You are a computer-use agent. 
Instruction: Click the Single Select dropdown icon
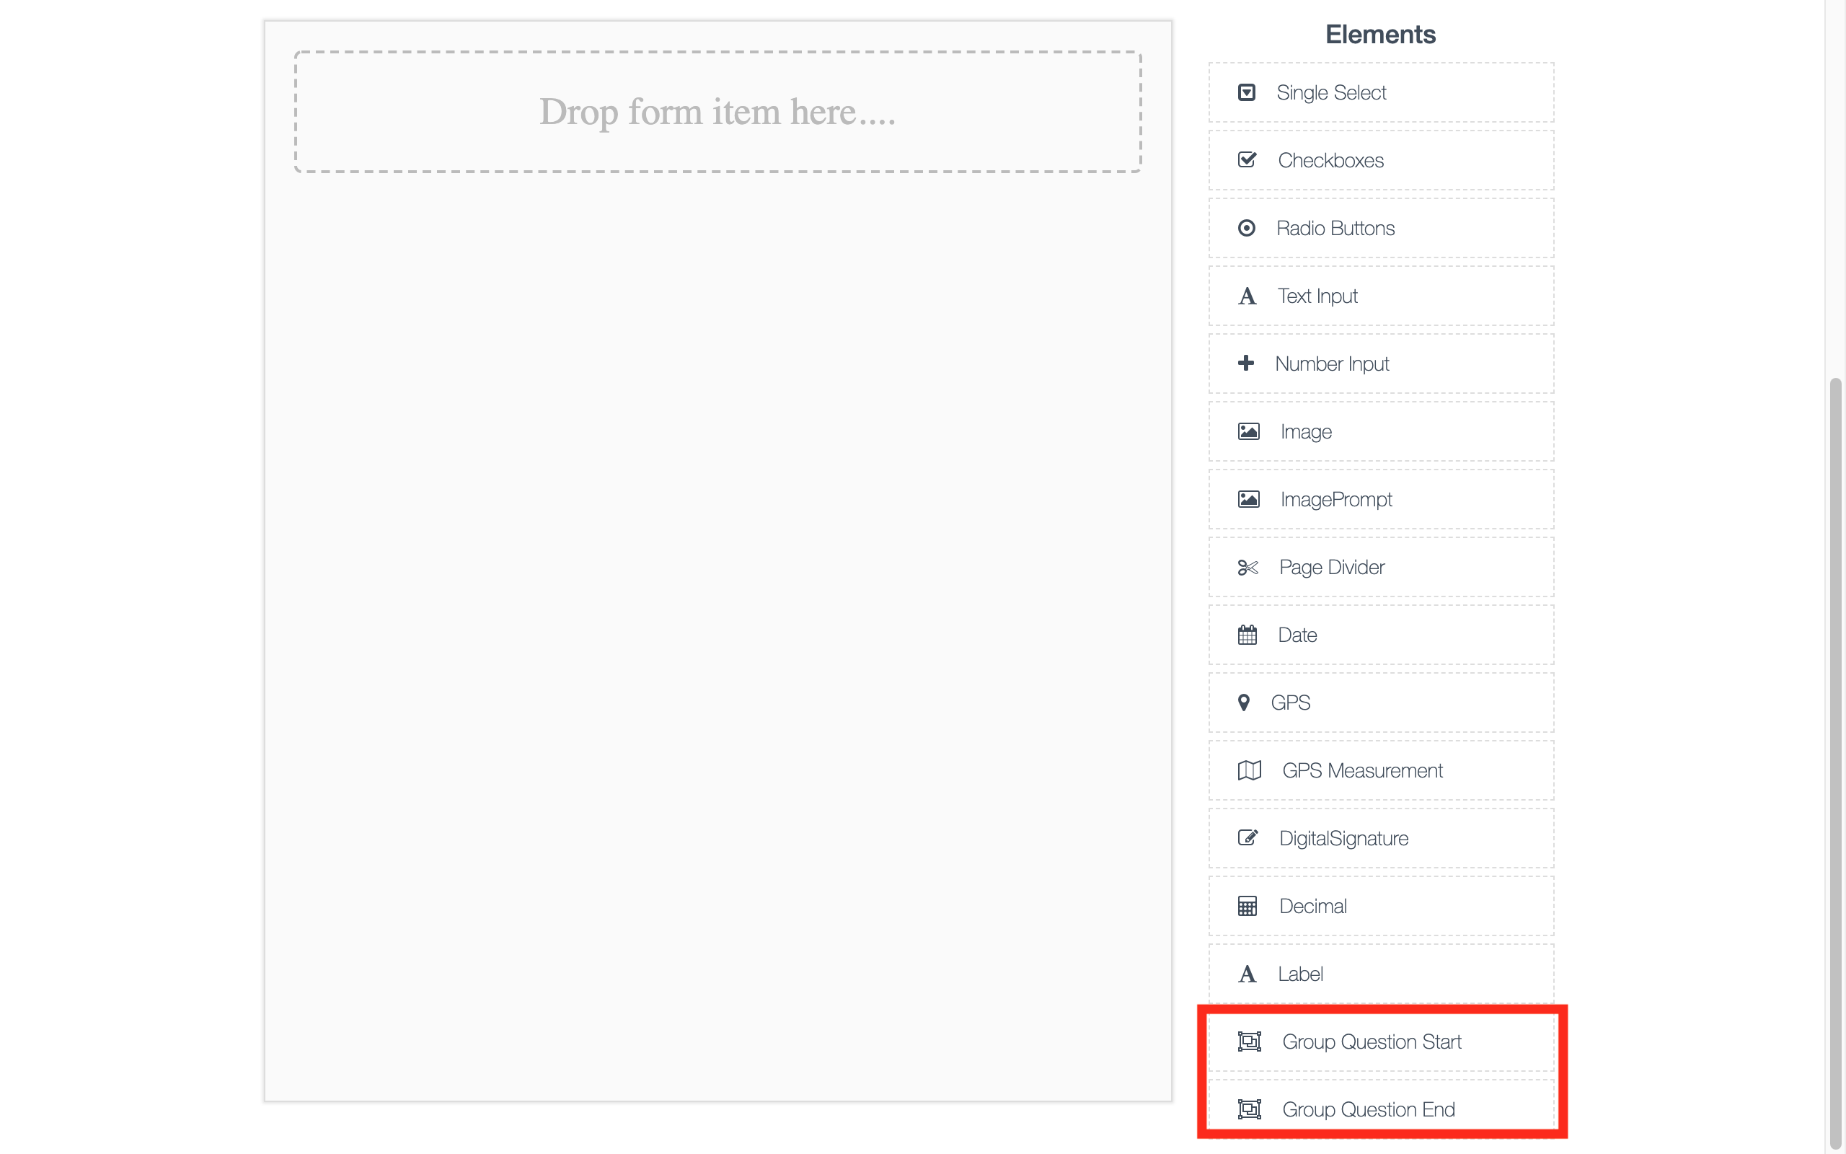[1247, 92]
